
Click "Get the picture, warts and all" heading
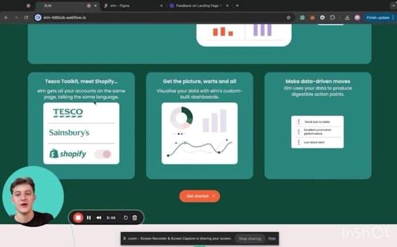click(x=200, y=81)
